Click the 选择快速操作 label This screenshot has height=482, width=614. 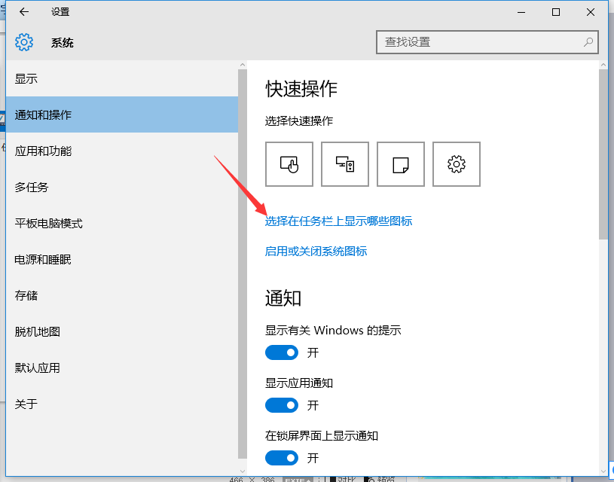[x=299, y=121]
